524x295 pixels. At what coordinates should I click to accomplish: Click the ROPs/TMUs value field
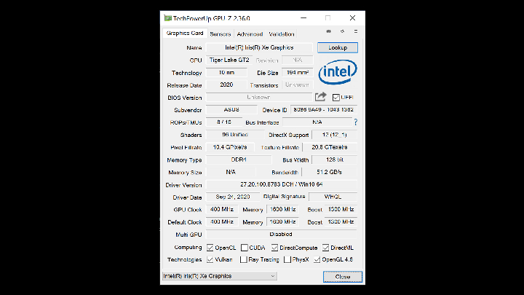click(224, 122)
